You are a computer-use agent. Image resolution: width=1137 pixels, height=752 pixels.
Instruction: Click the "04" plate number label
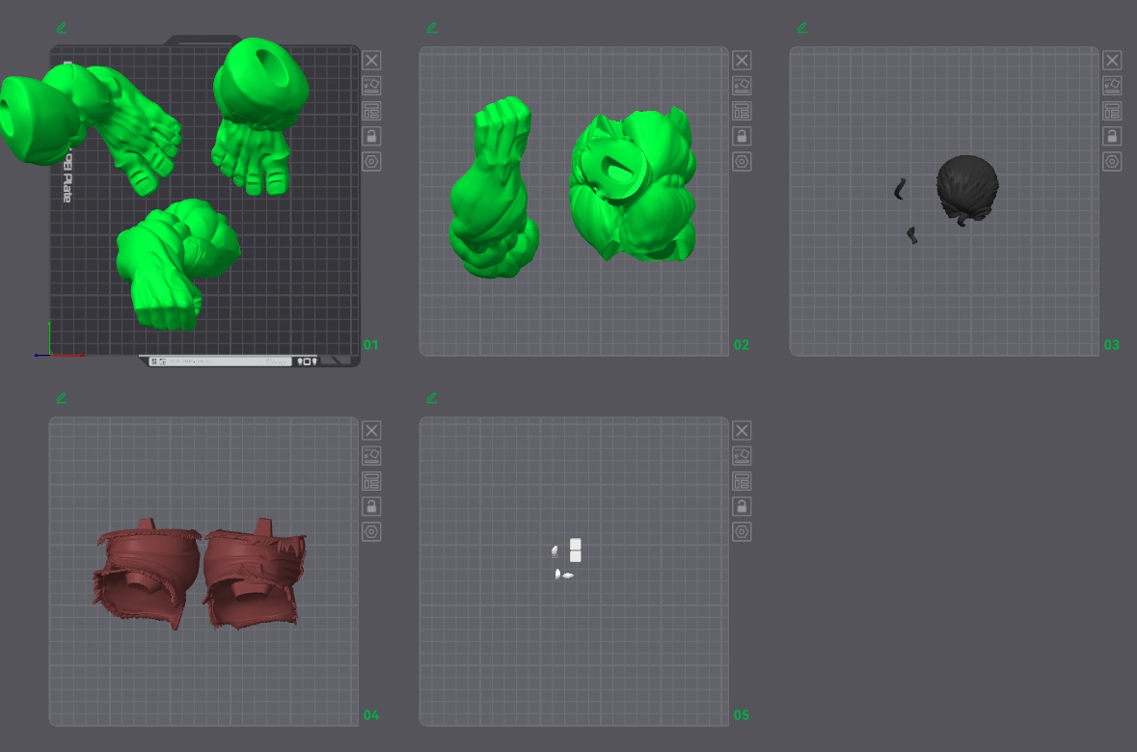[x=370, y=715]
